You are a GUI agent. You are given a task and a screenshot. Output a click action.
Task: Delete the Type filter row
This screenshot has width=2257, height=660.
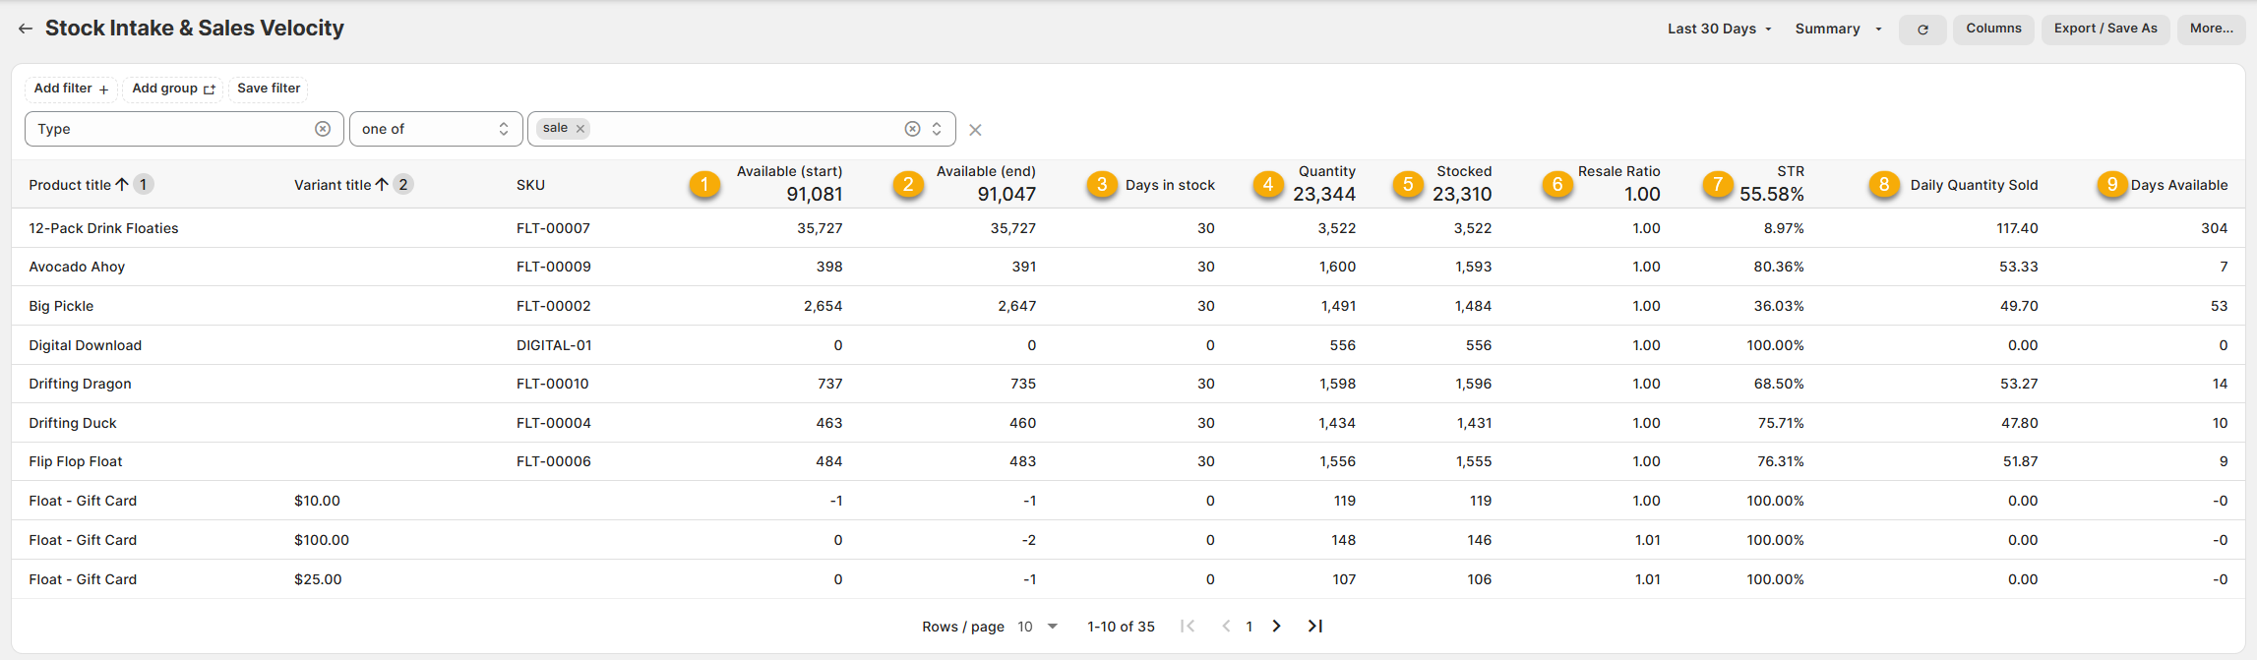pos(975,130)
